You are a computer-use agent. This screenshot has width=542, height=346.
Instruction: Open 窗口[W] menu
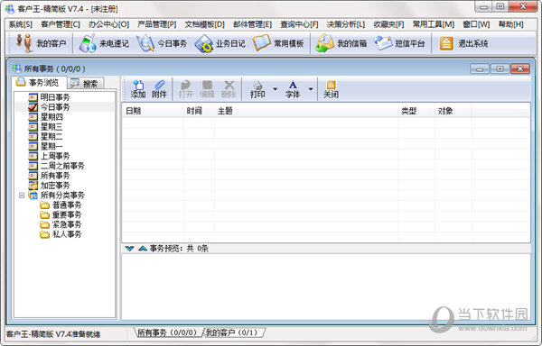[x=476, y=24]
